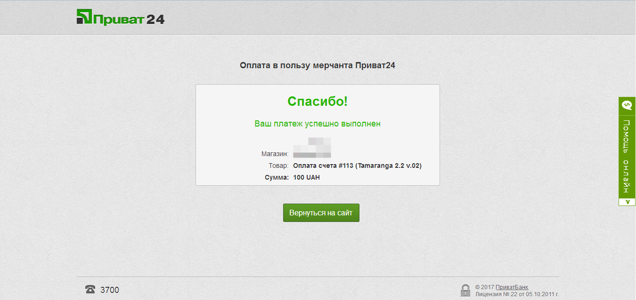Click the Приват24 logo
636x300 pixels.
point(121,17)
